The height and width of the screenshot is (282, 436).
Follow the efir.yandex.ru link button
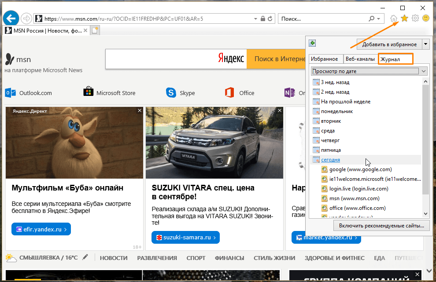click(x=41, y=229)
